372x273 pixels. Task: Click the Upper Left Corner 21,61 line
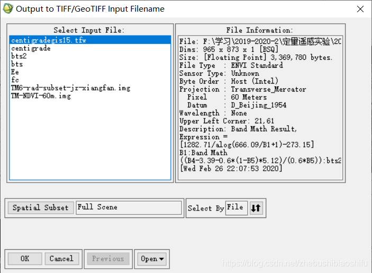coord(227,121)
